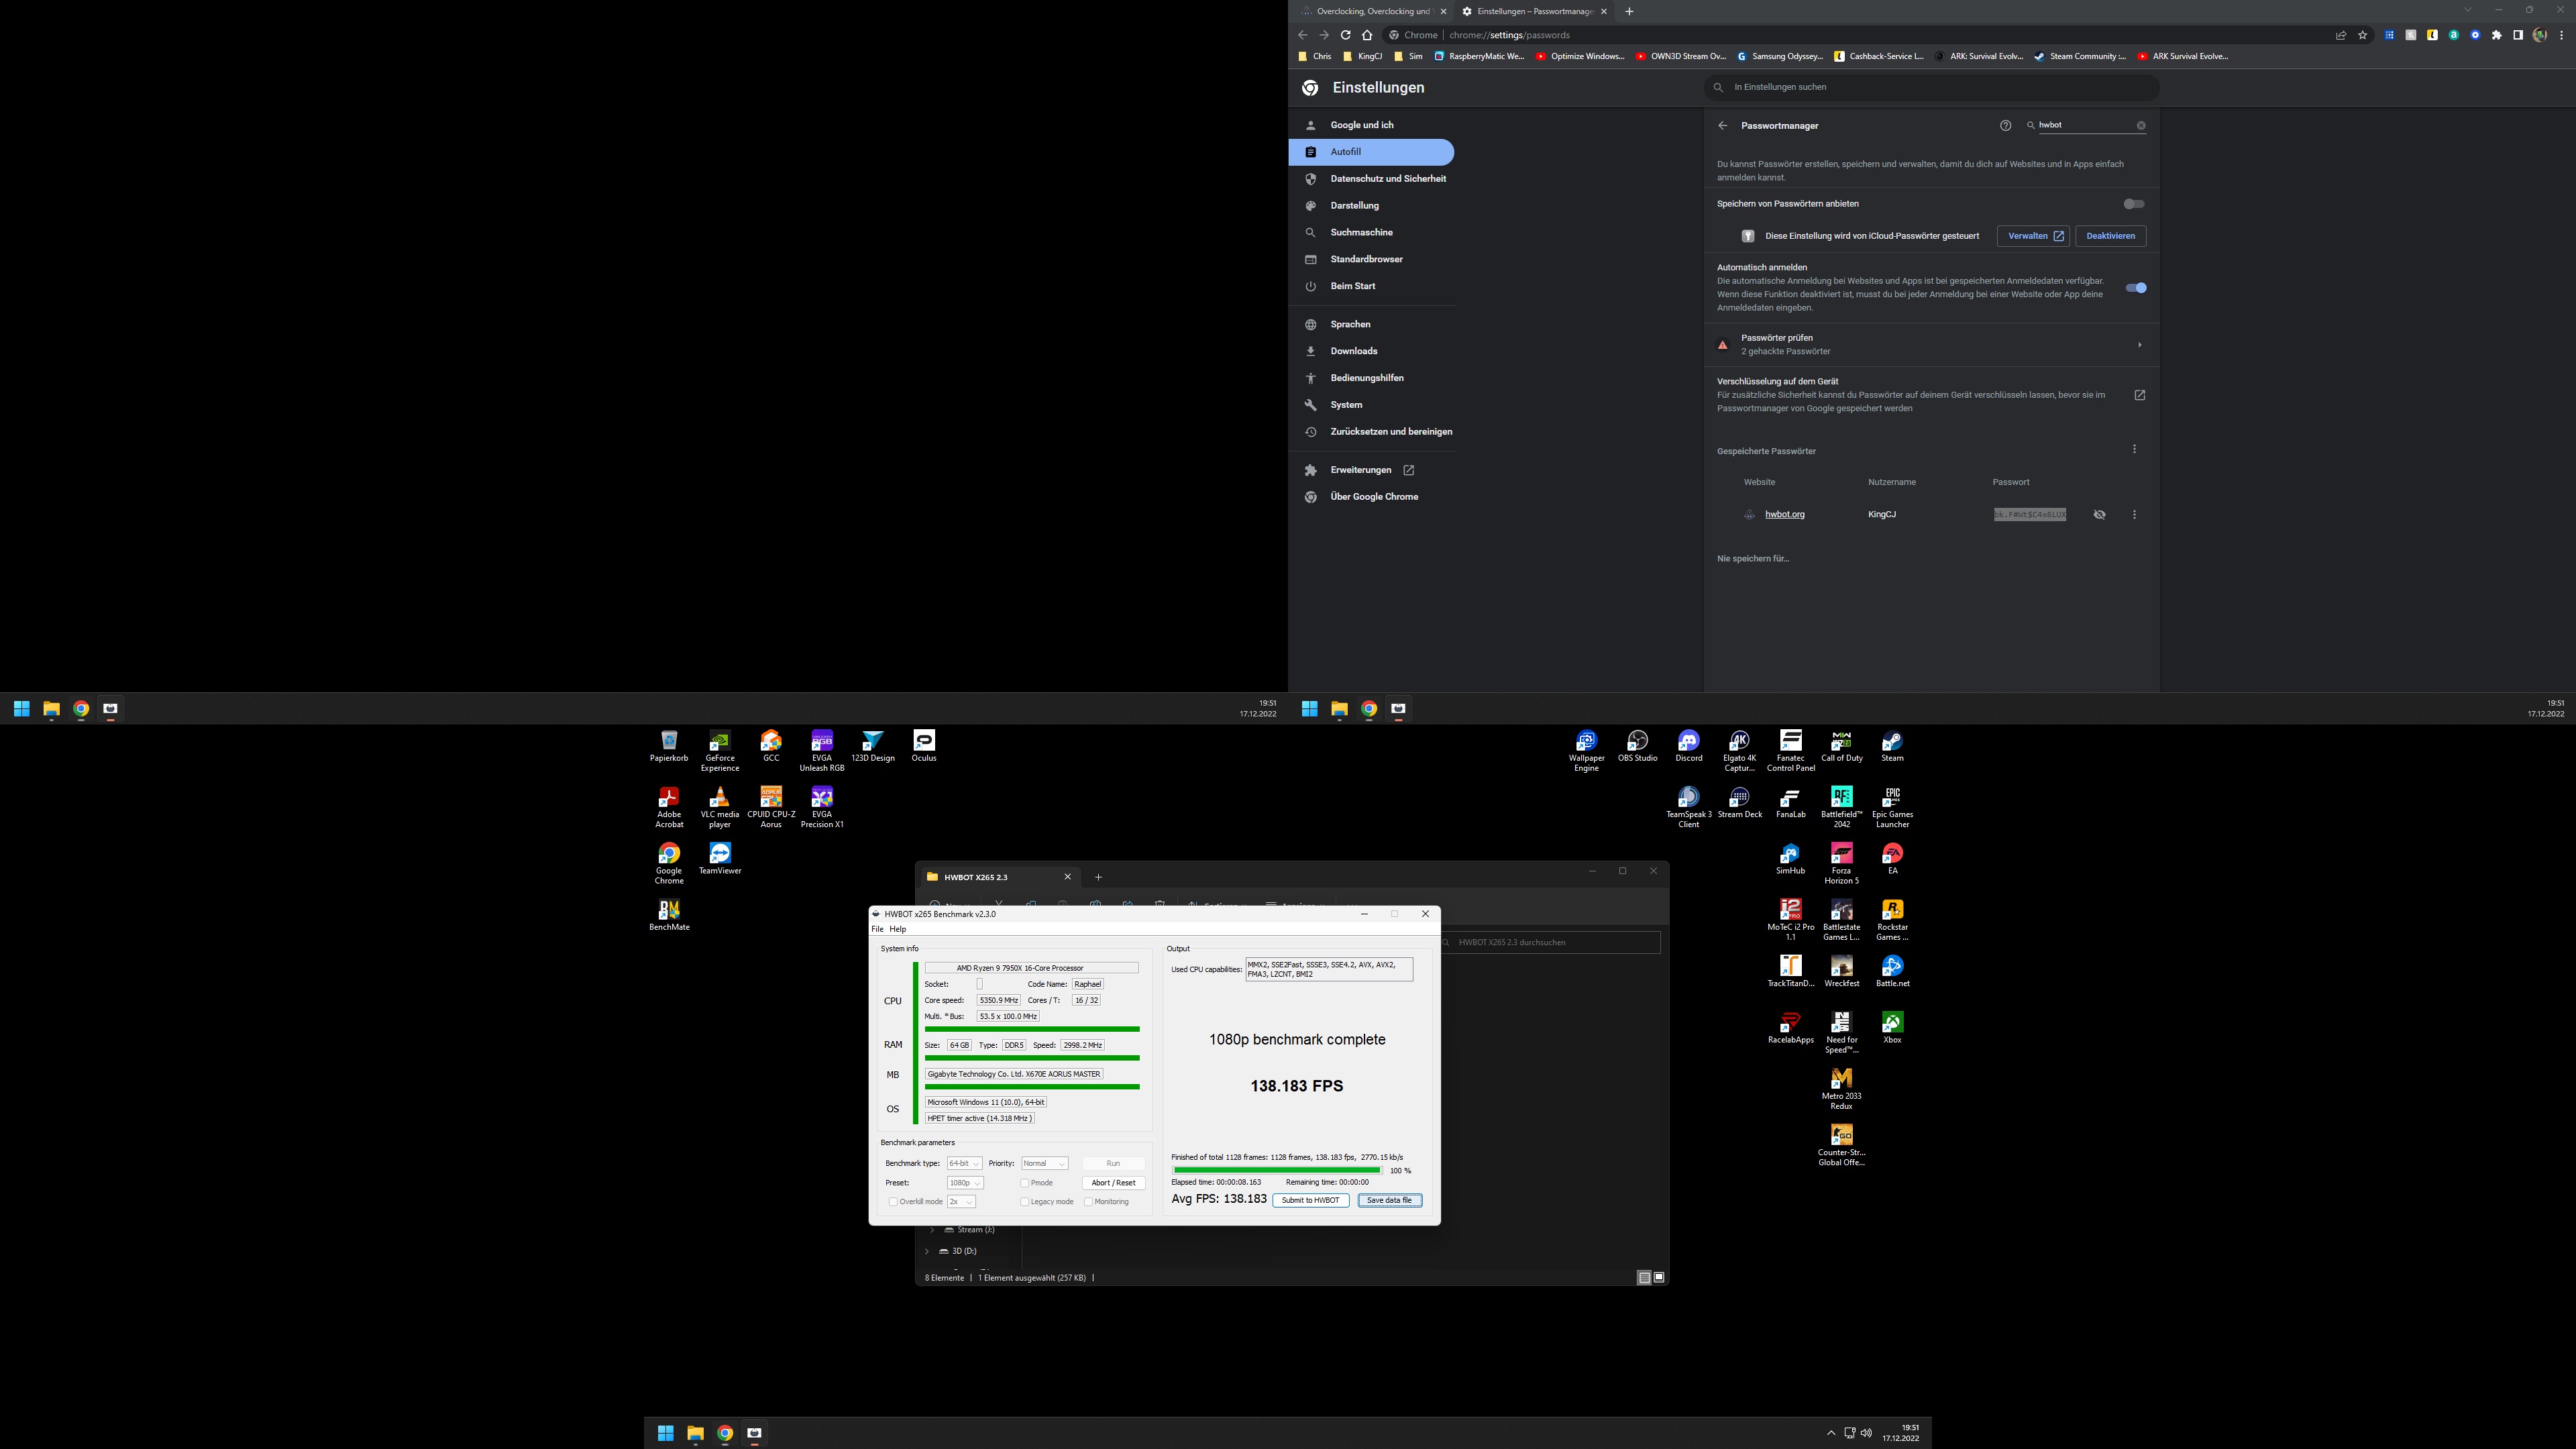Open Help menu in HWBOT benchmark
This screenshot has height=1449, width=2576.
(898, 929)
